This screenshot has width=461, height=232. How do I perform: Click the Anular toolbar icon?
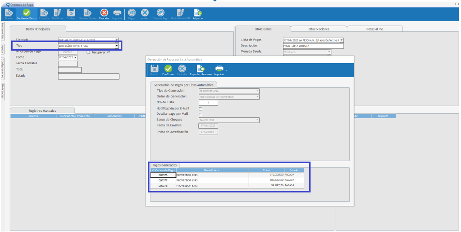(145, 13)
